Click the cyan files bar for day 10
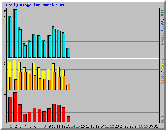This screenshot has height=130, width=166. 54,43
